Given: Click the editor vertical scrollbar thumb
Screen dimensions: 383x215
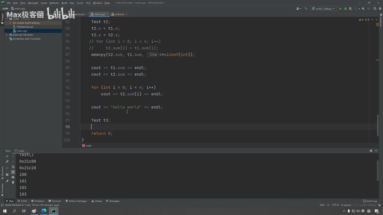Looking at the screenshot, I should click(378, 125).
